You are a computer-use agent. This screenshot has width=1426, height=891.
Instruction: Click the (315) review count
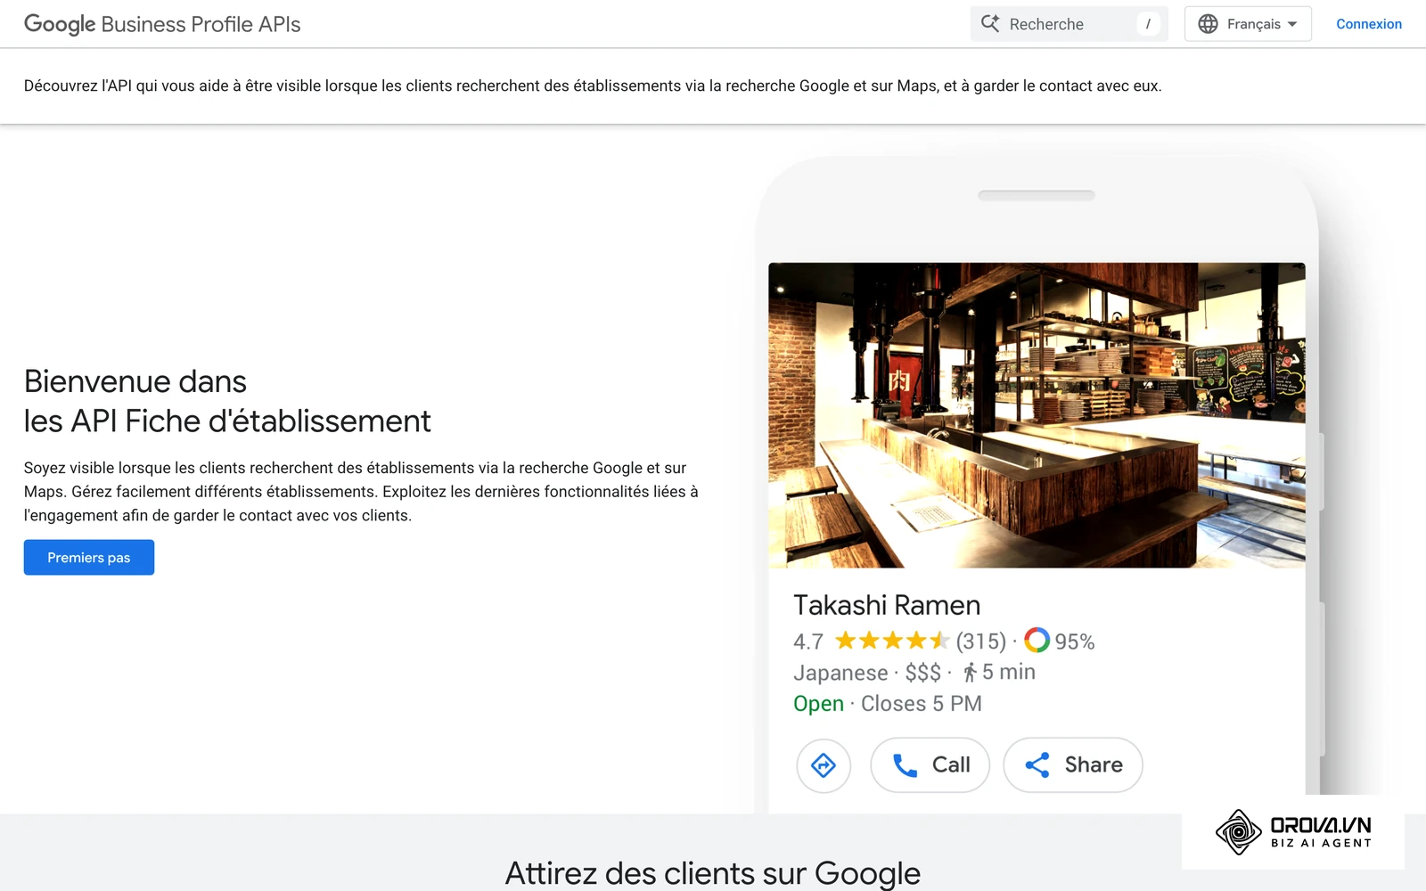[x=980, y=642]
